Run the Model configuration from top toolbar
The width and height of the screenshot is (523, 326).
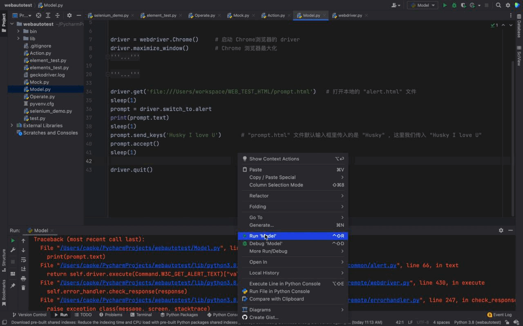[x=445, y=5]
